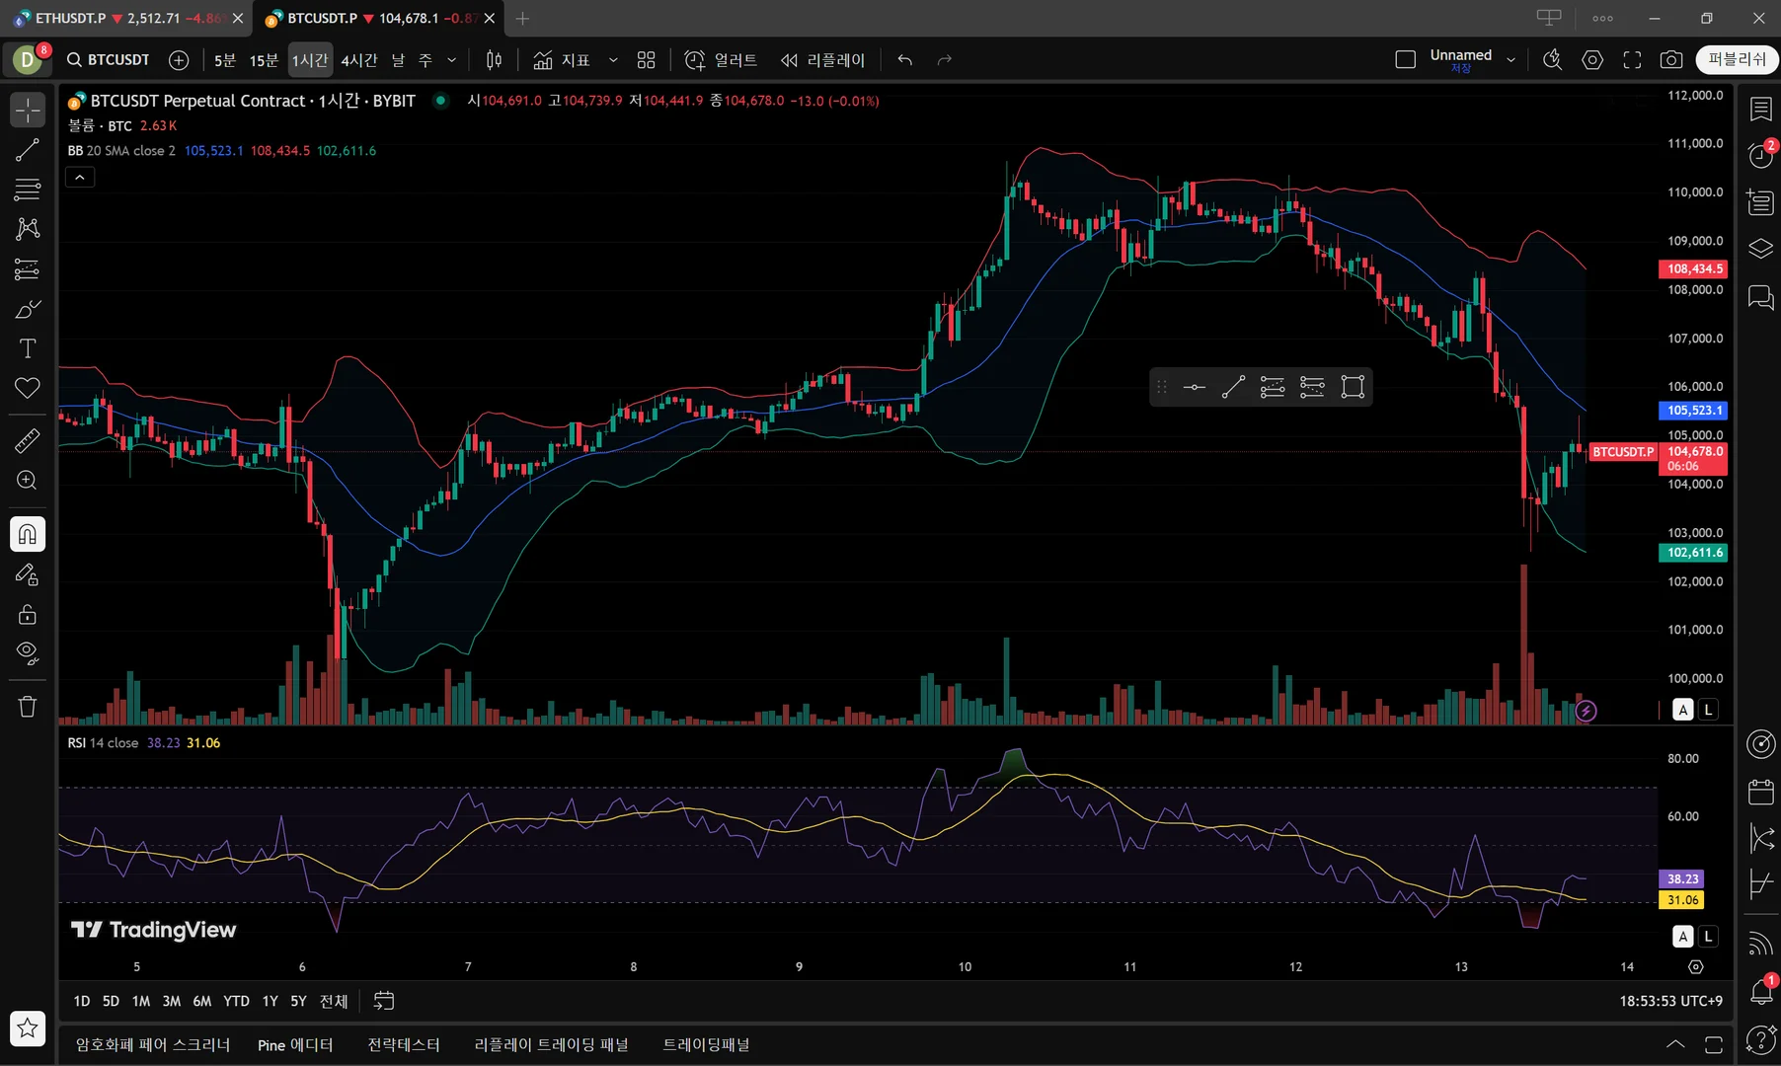Select the 1D date range
1781x1066 pixels.
(x=82, y=1001)
